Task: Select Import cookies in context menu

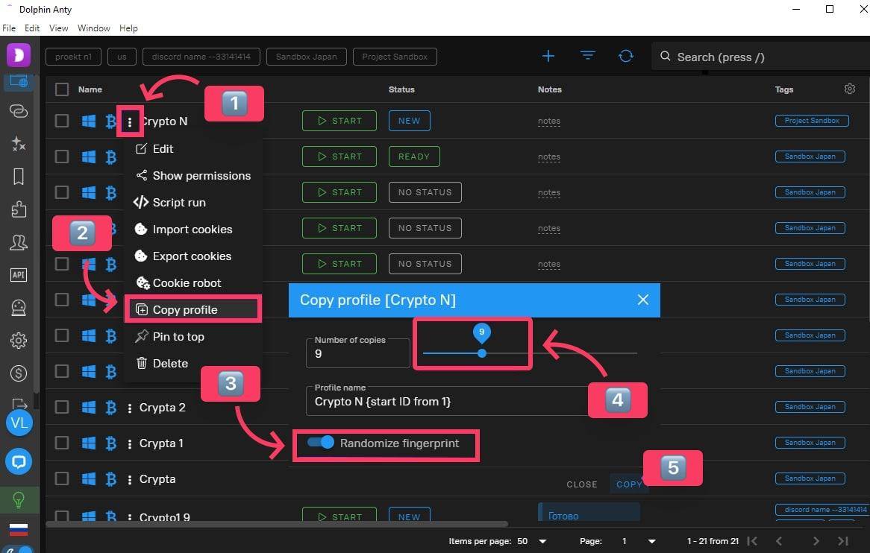Action: click(x=193, y=230)
